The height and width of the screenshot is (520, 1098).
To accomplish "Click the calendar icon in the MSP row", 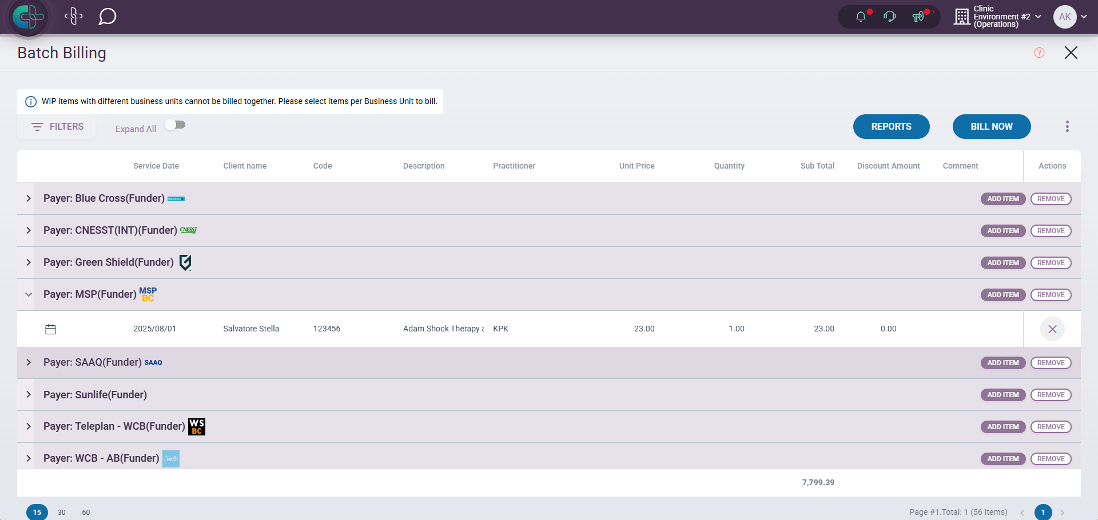I will click(x=51, y=329).
